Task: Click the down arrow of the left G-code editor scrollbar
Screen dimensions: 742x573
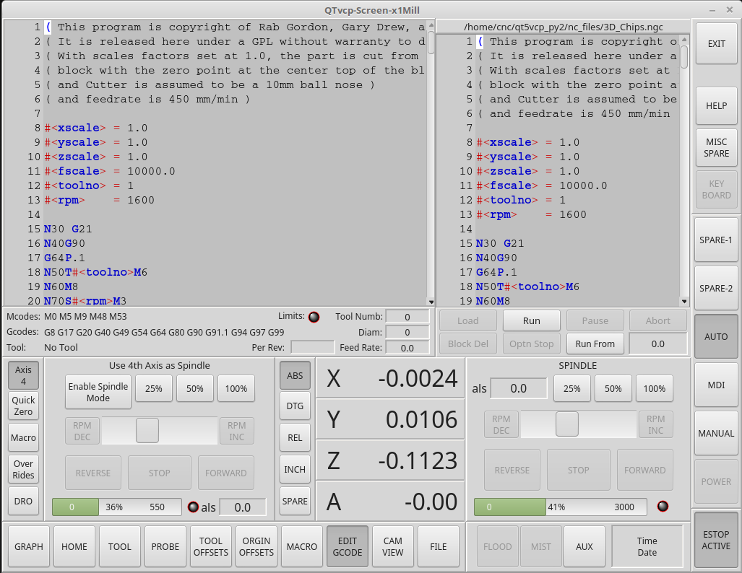Action: 431,301
